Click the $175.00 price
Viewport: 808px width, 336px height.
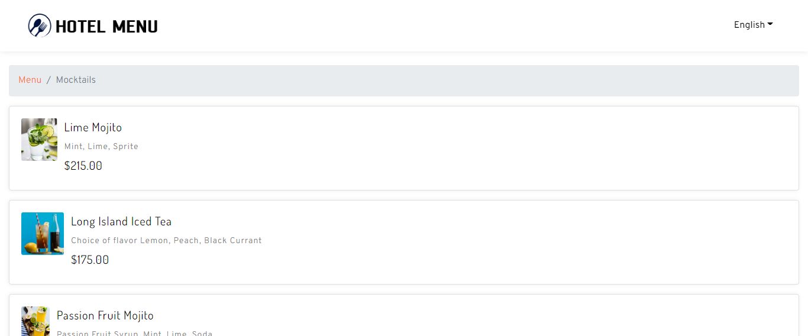tap(90, 260)
